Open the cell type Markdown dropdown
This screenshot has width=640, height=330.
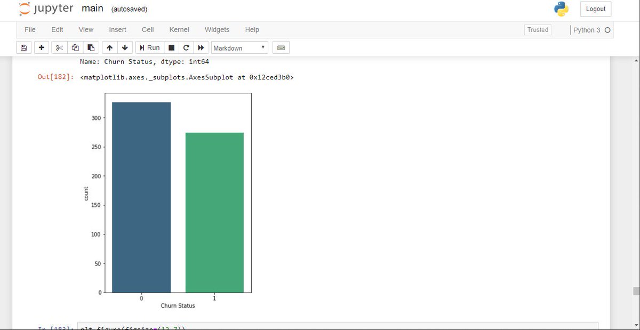click(x=239, y=48)
